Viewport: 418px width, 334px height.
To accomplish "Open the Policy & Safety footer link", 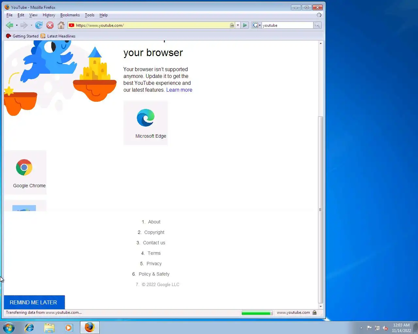I will point(154,274).
